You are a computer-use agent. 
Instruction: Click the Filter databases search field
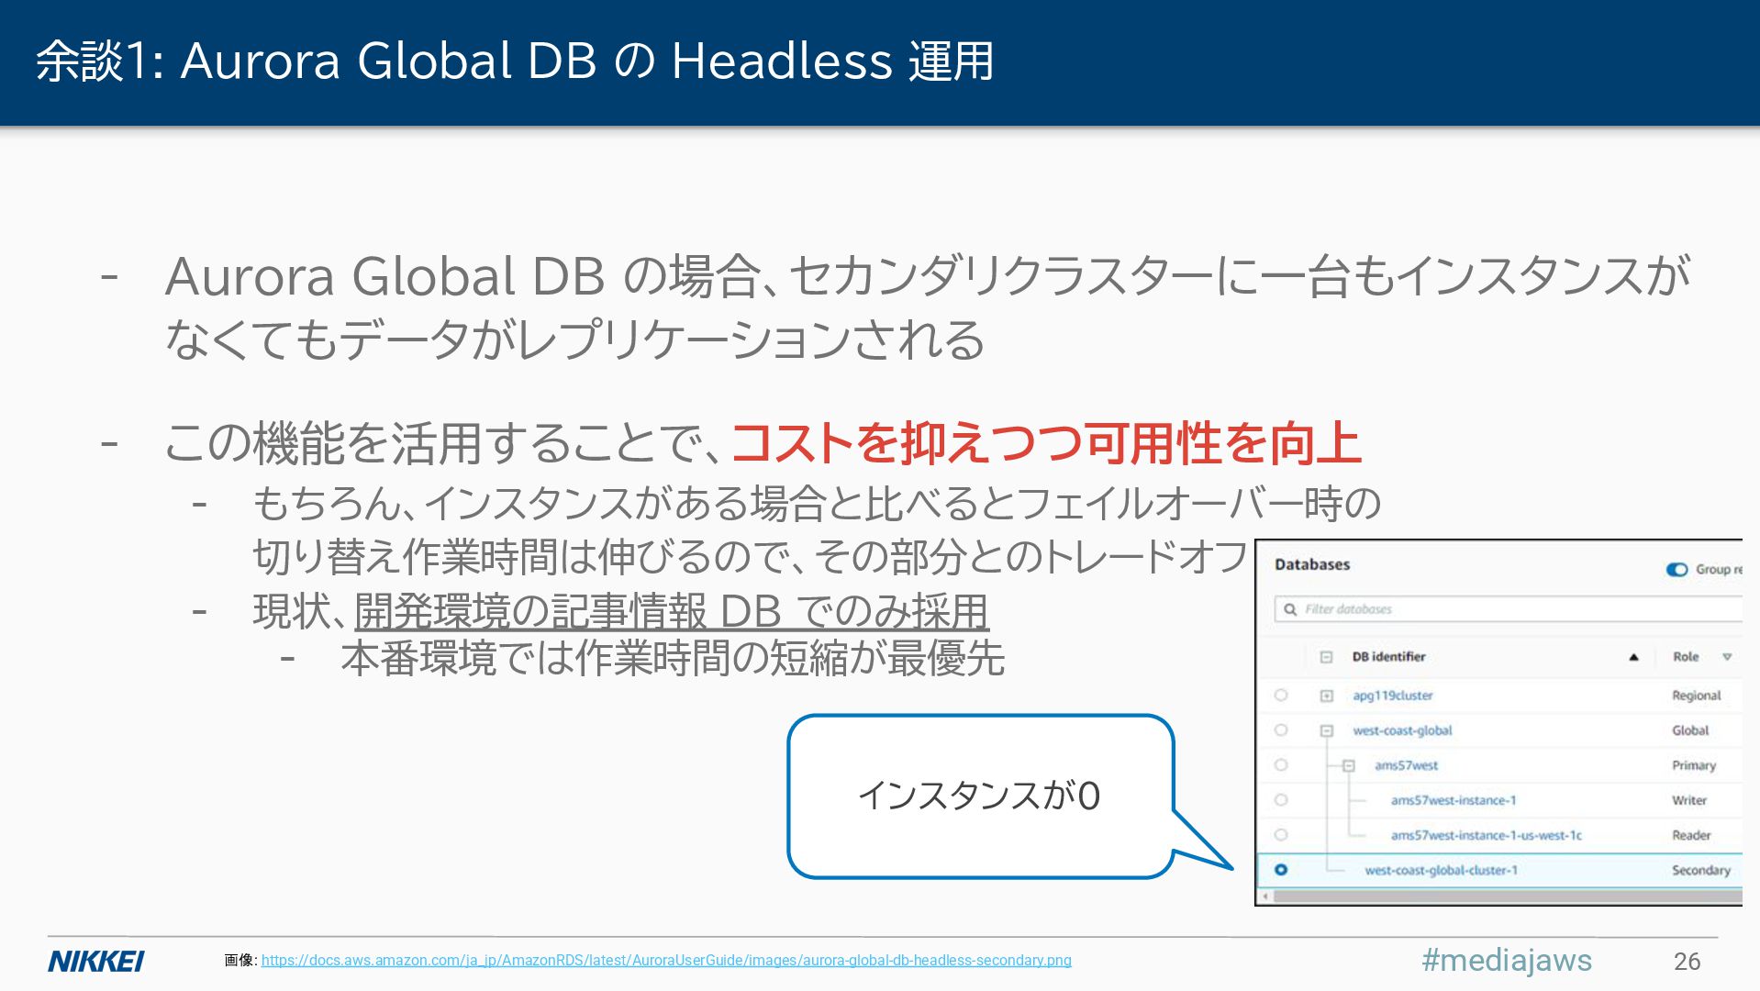(1508, 609)
